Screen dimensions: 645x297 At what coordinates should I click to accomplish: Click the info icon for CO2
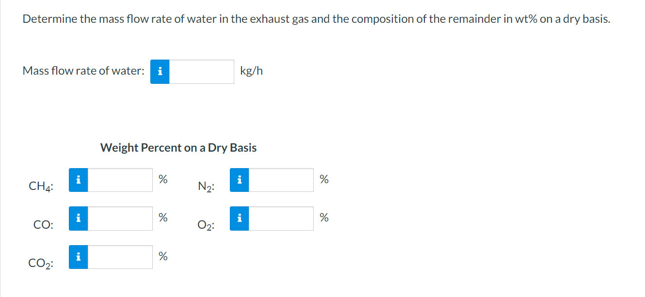(79, 257)
